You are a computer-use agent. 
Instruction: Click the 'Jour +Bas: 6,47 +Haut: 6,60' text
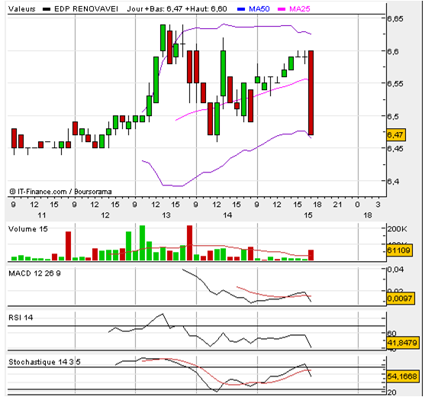click(x=177, y=9)
